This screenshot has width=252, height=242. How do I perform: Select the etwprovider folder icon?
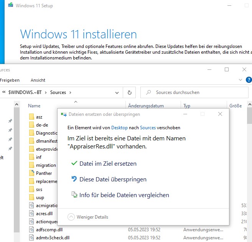[x=31, y=149]
